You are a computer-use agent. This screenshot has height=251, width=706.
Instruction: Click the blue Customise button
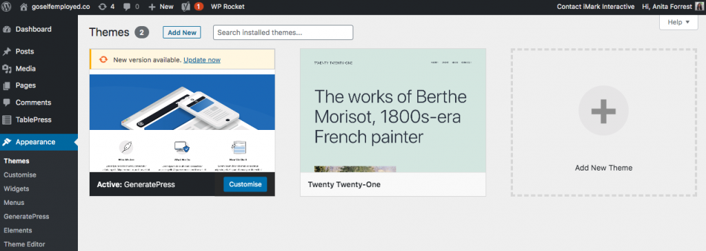(245, 184)
